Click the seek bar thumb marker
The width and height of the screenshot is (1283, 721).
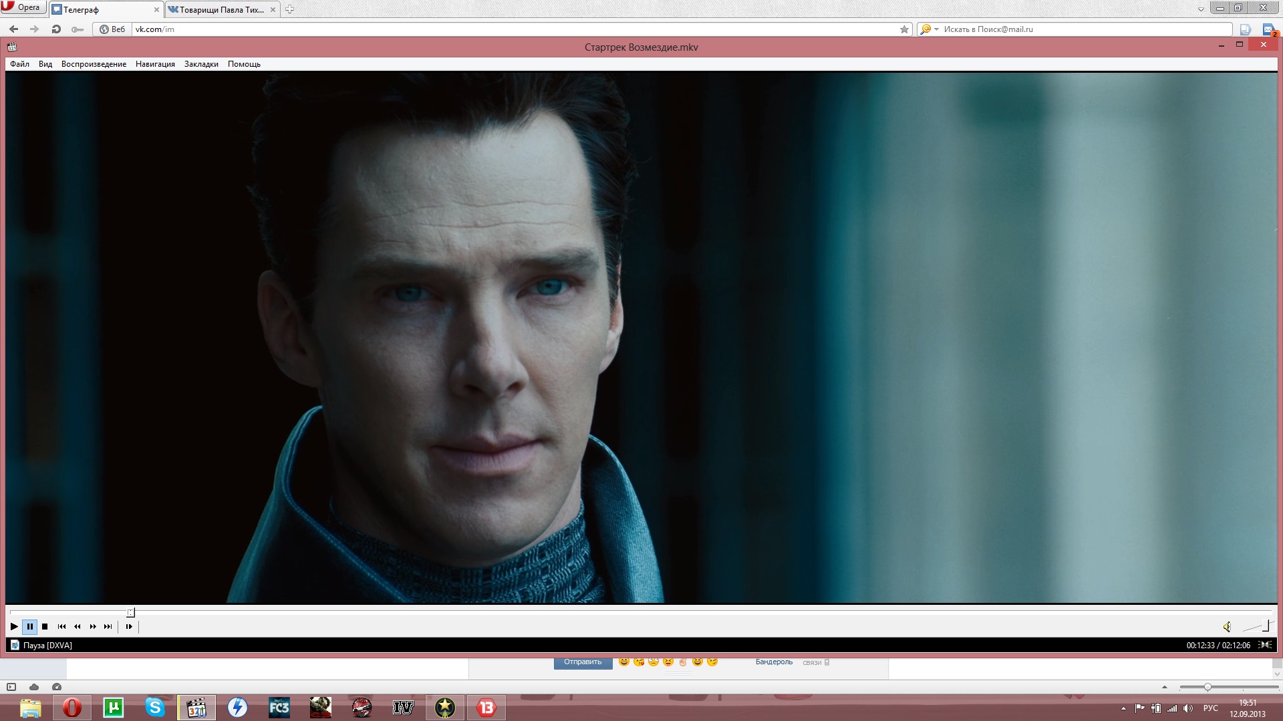131,612
